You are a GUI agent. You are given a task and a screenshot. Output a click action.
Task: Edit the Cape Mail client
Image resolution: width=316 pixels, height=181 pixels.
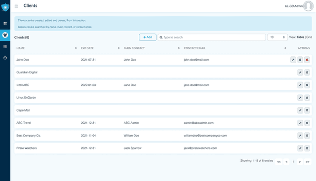300,110
